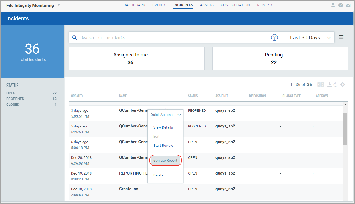Click Start Review in the menu
The height and width of the screenshot is (204, 355).
coord(163,146)
